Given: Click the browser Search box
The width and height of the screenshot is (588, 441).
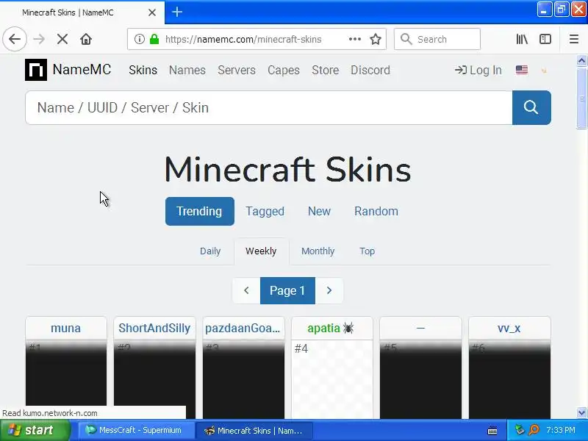Looking at the screenshot, I should pyautogui.click(x=437, y=39).
